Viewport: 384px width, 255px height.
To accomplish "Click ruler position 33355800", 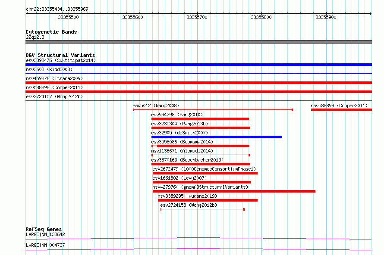I will pos(261,17).
